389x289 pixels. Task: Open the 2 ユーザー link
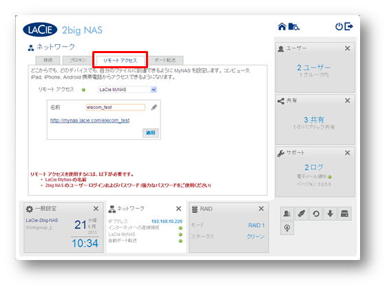click(x=314, y=68)
